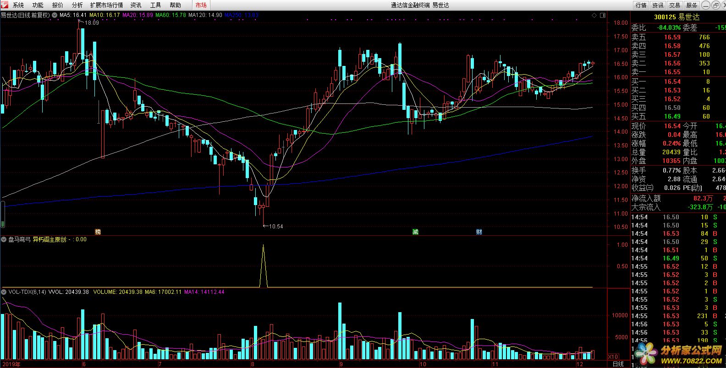Image resolution: width=726 pixels, height=368 pixels.
Task: Expand the VOL-TDX indicator dropdown arrow
Action: pos(4,292)
